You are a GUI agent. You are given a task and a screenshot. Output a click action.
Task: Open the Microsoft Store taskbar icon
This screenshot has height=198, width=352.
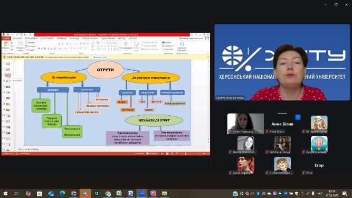point(40,193)
